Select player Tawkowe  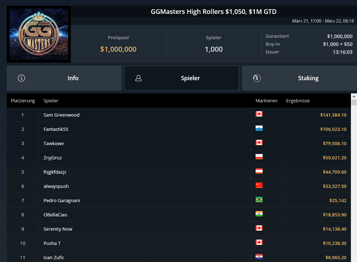coord(53,143)
